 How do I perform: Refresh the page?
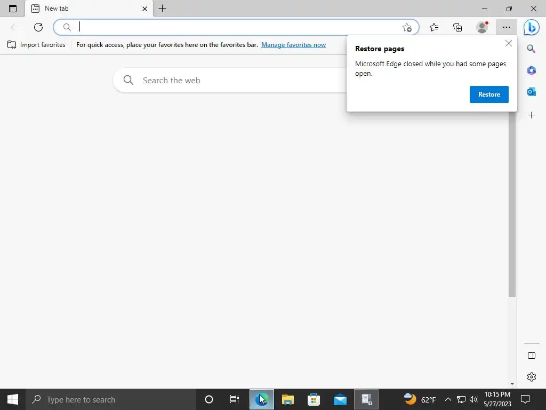(x=38, y=27)
